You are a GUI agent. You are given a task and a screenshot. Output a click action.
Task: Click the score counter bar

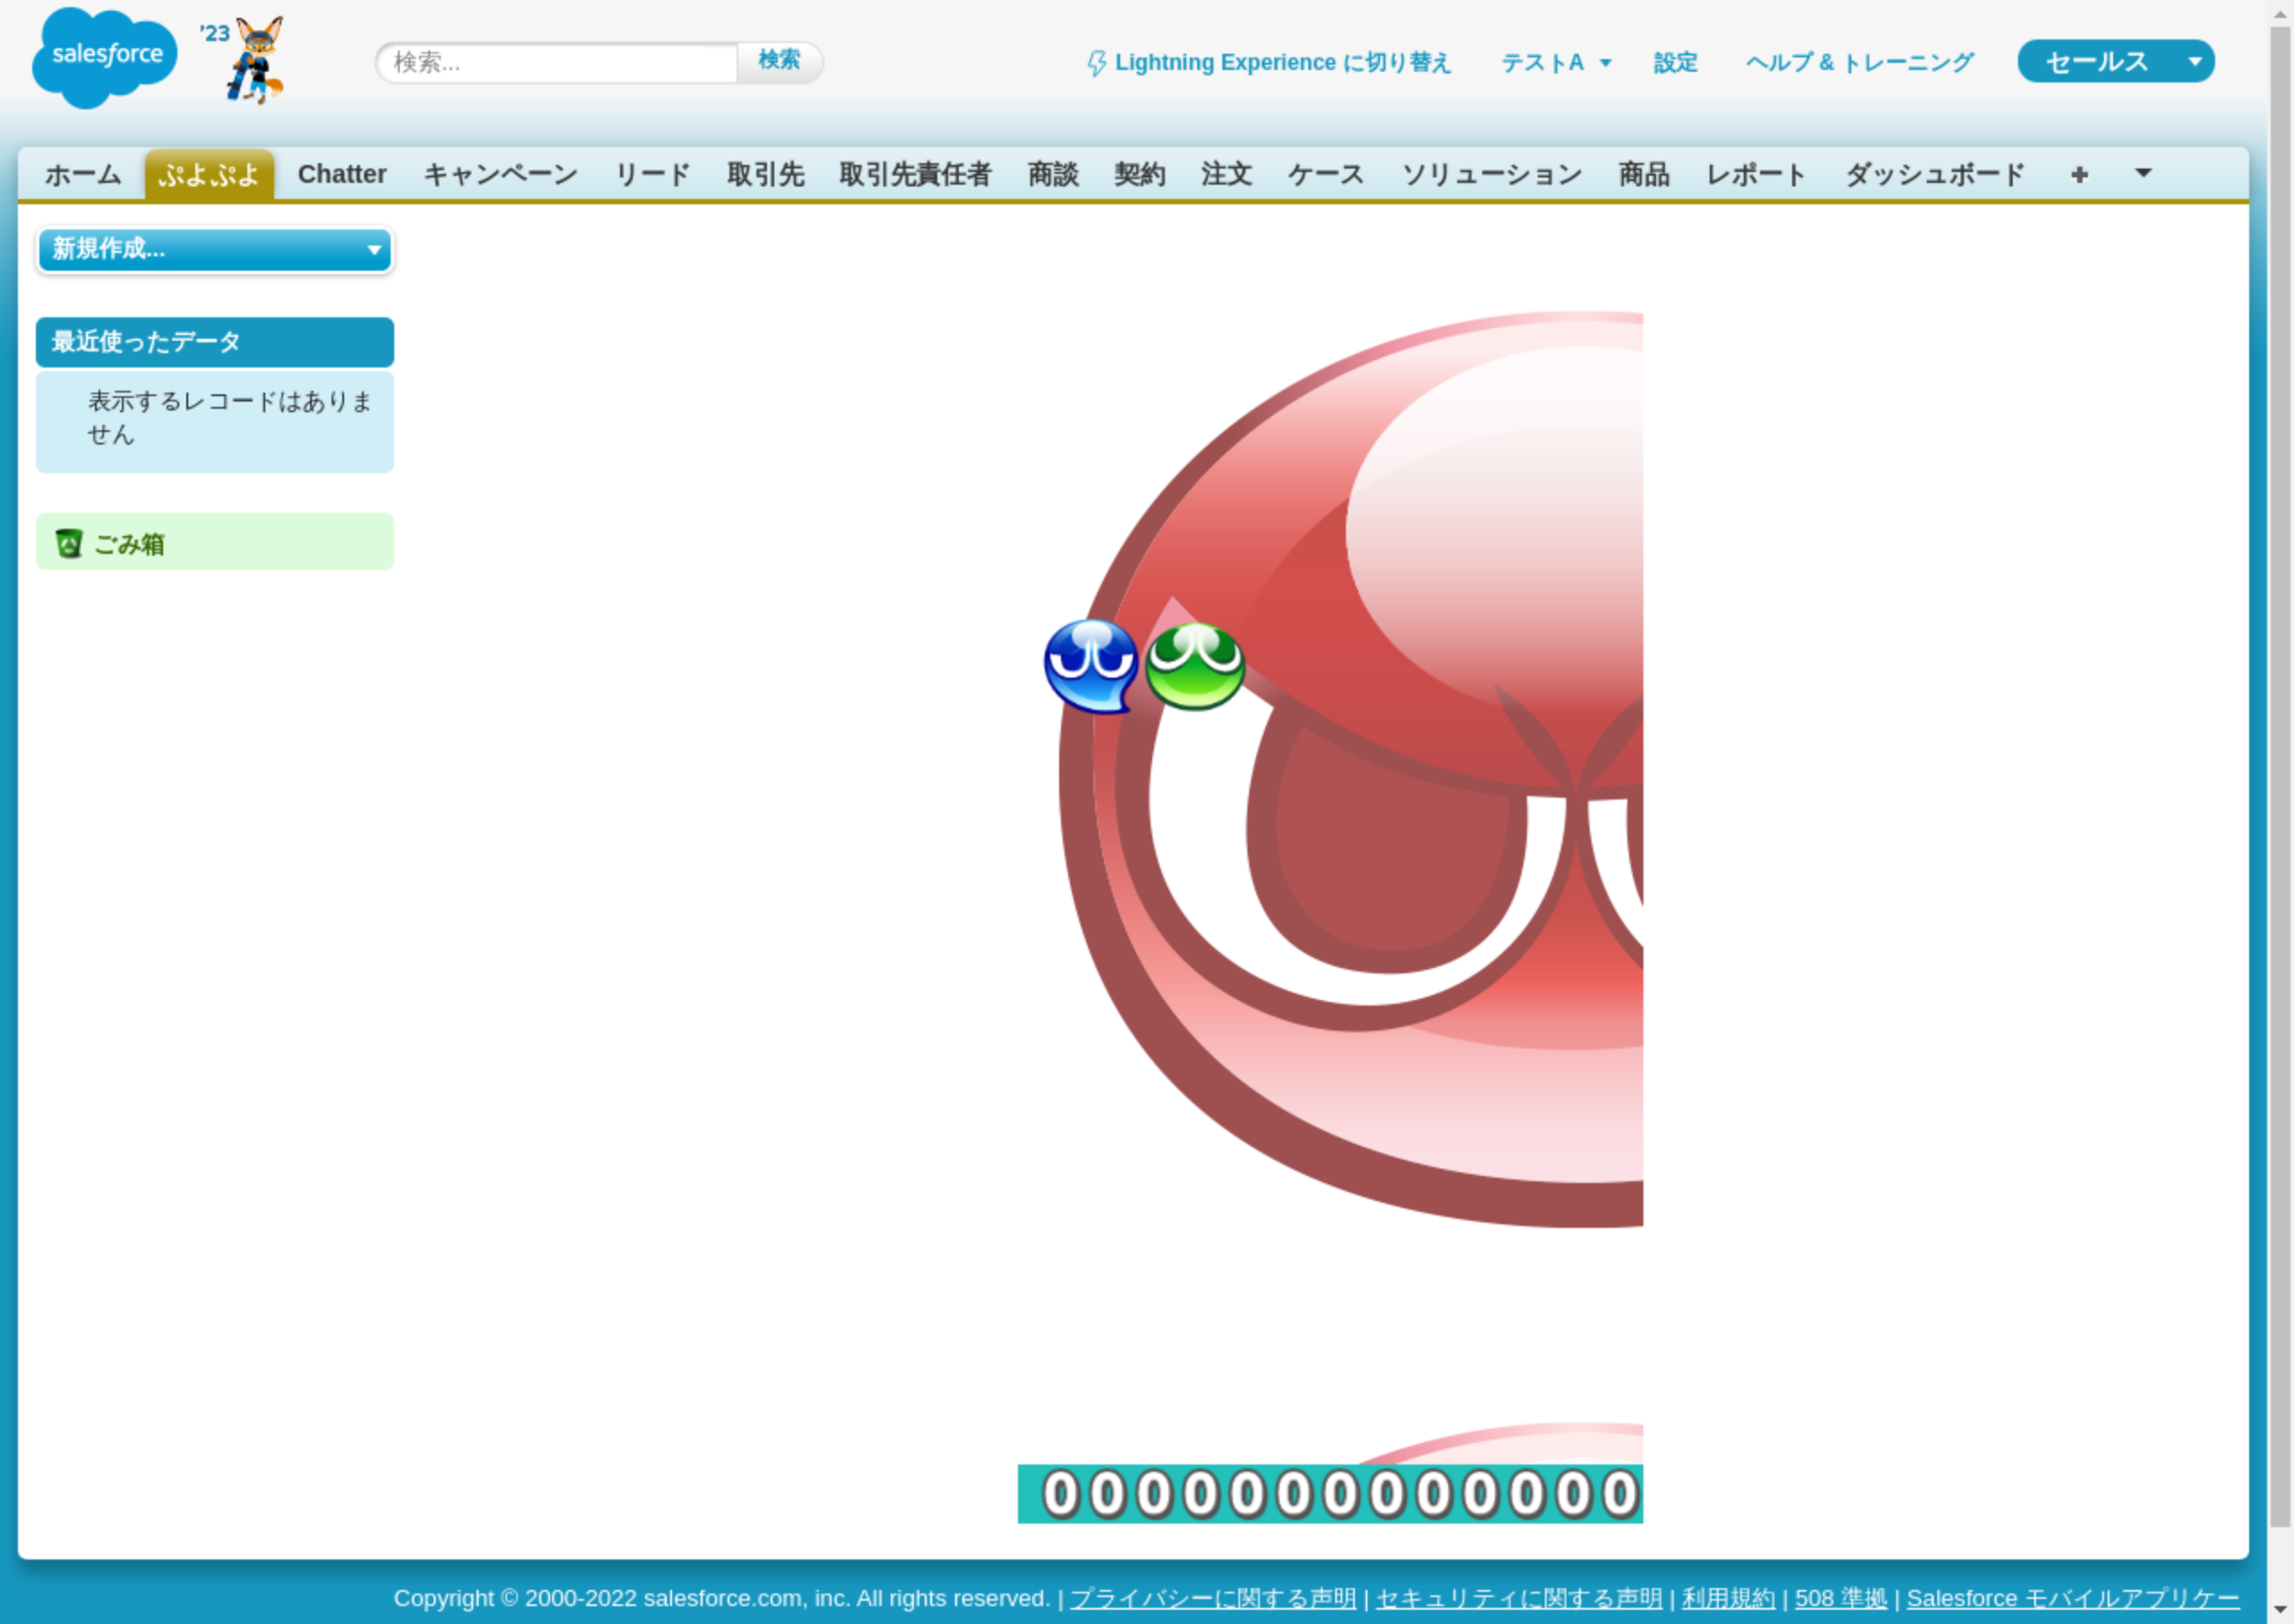(1330, 1493)
